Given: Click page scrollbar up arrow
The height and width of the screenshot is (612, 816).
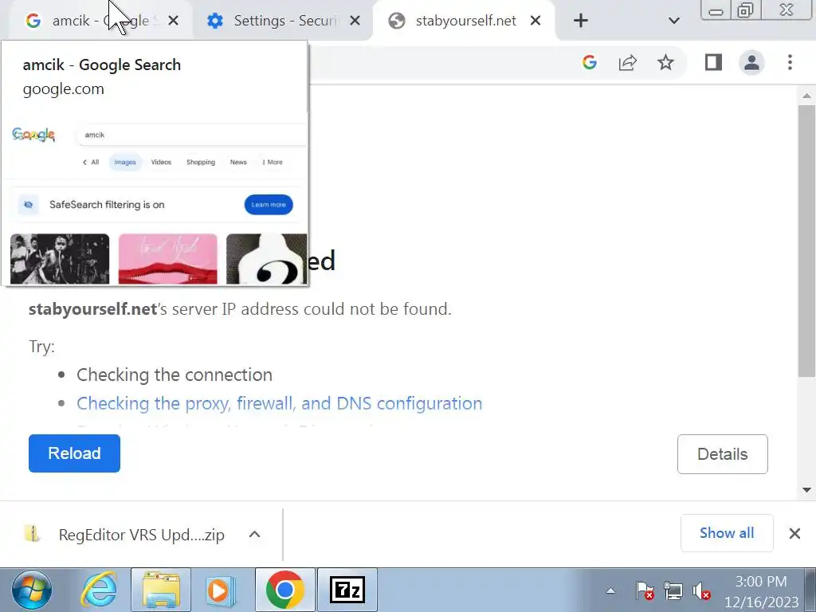Looking at the screenshot, I should [x=806, y=96].
